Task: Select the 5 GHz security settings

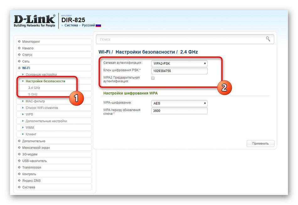Action: pyautogui.click(x=33, y=94)
